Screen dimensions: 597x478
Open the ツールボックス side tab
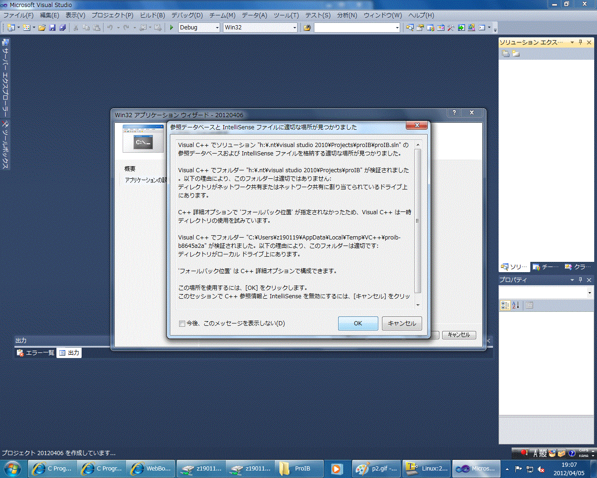click(x=5, y=145)
